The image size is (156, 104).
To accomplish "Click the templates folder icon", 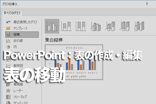I will pos(8,28).
